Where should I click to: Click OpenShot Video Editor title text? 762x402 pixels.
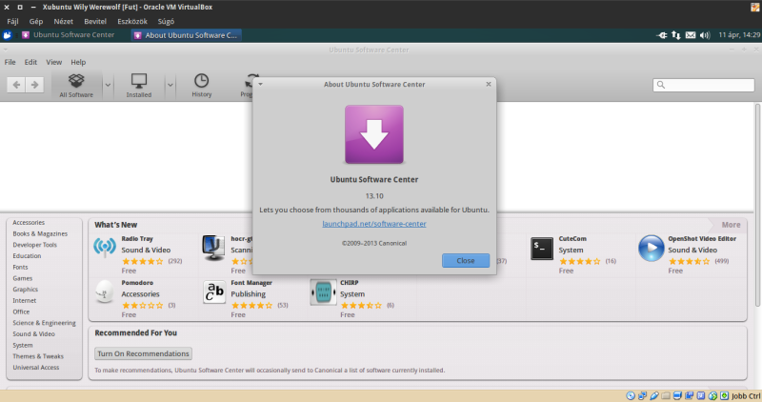click(x=702, y=239)
